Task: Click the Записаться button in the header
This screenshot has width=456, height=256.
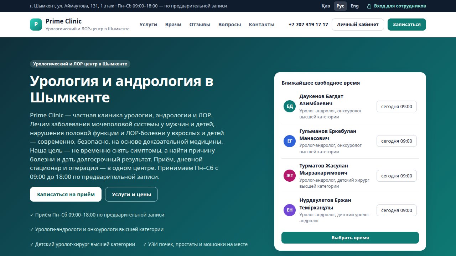Action: coord(407,25)
